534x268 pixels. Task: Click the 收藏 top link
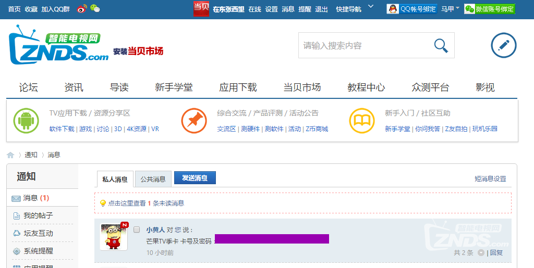tap(31, 9)
